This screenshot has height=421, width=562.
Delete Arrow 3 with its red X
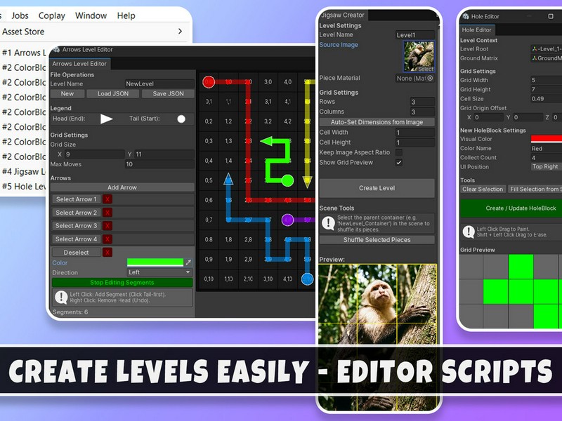pyautogui.click(x=107, y=225)
